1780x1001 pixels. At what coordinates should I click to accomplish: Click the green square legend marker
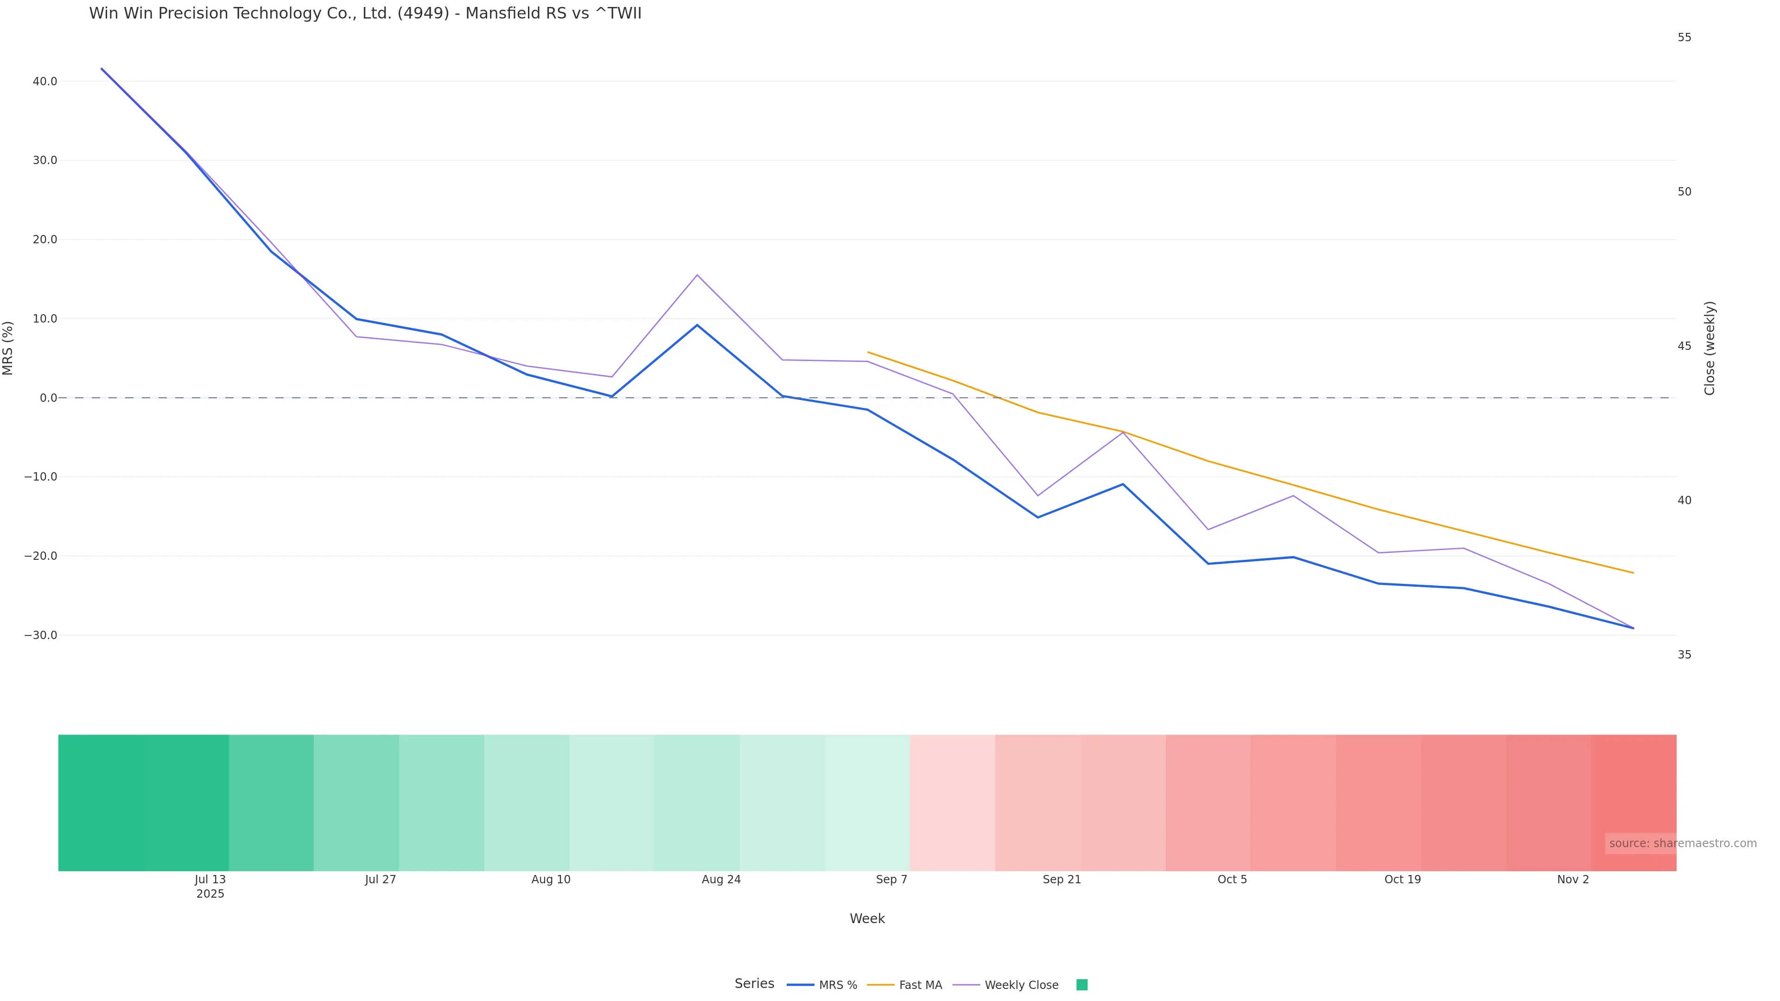point(1082,985)
